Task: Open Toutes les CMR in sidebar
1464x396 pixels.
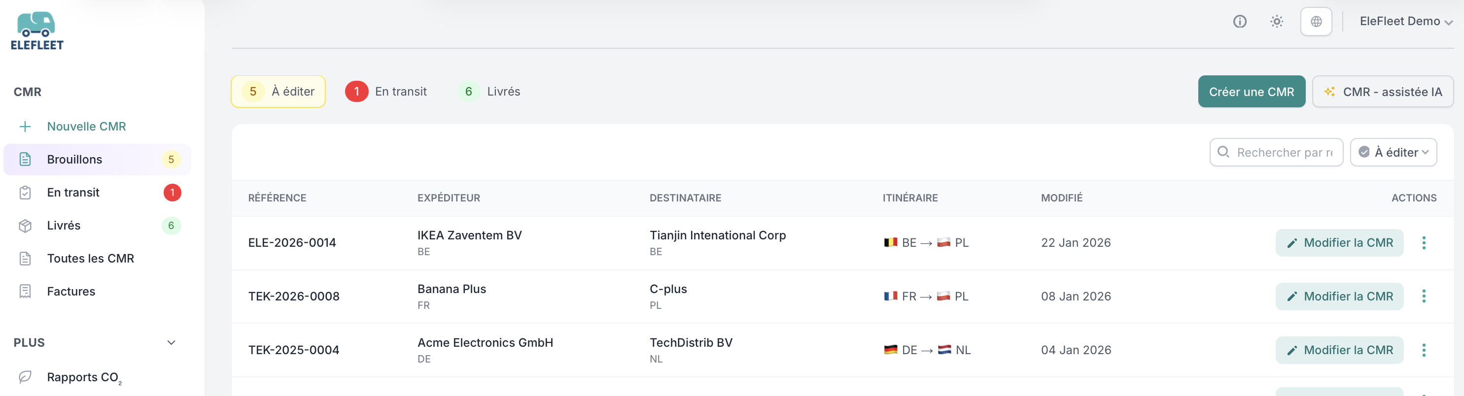Action: pyautogui.click(x=90, y=259)
